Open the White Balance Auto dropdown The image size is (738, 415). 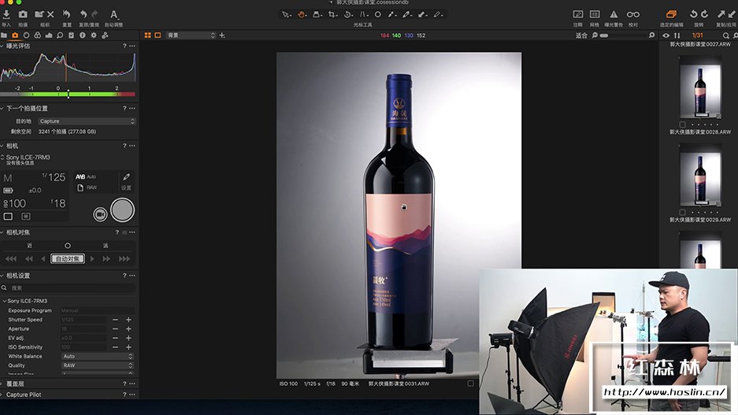[98, 356]
